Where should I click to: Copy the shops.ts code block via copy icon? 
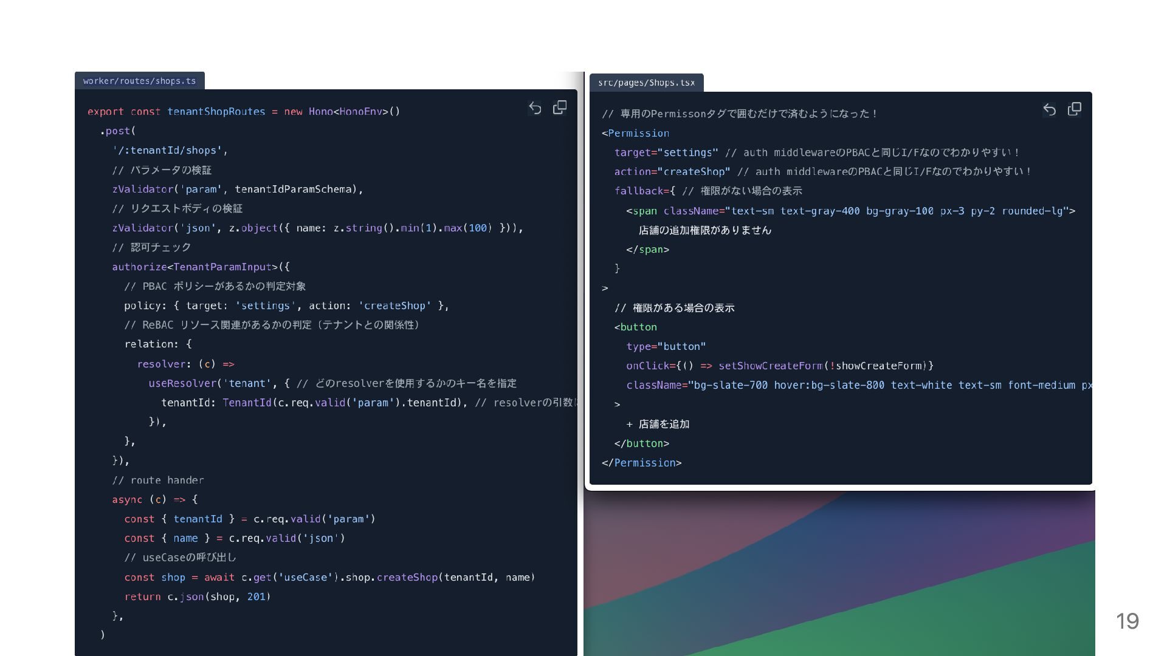tap(560, 108)
